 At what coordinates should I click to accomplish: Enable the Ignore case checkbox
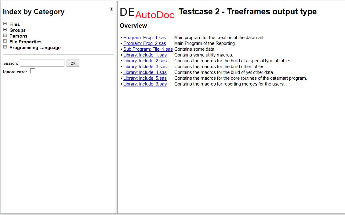point(33,71)
